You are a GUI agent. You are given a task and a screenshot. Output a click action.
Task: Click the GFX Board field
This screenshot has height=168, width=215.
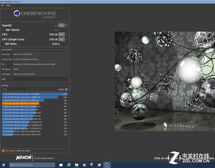[40, 74]
